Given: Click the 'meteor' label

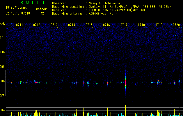Looking at the screenshot, I should click(x=41, y=9).
